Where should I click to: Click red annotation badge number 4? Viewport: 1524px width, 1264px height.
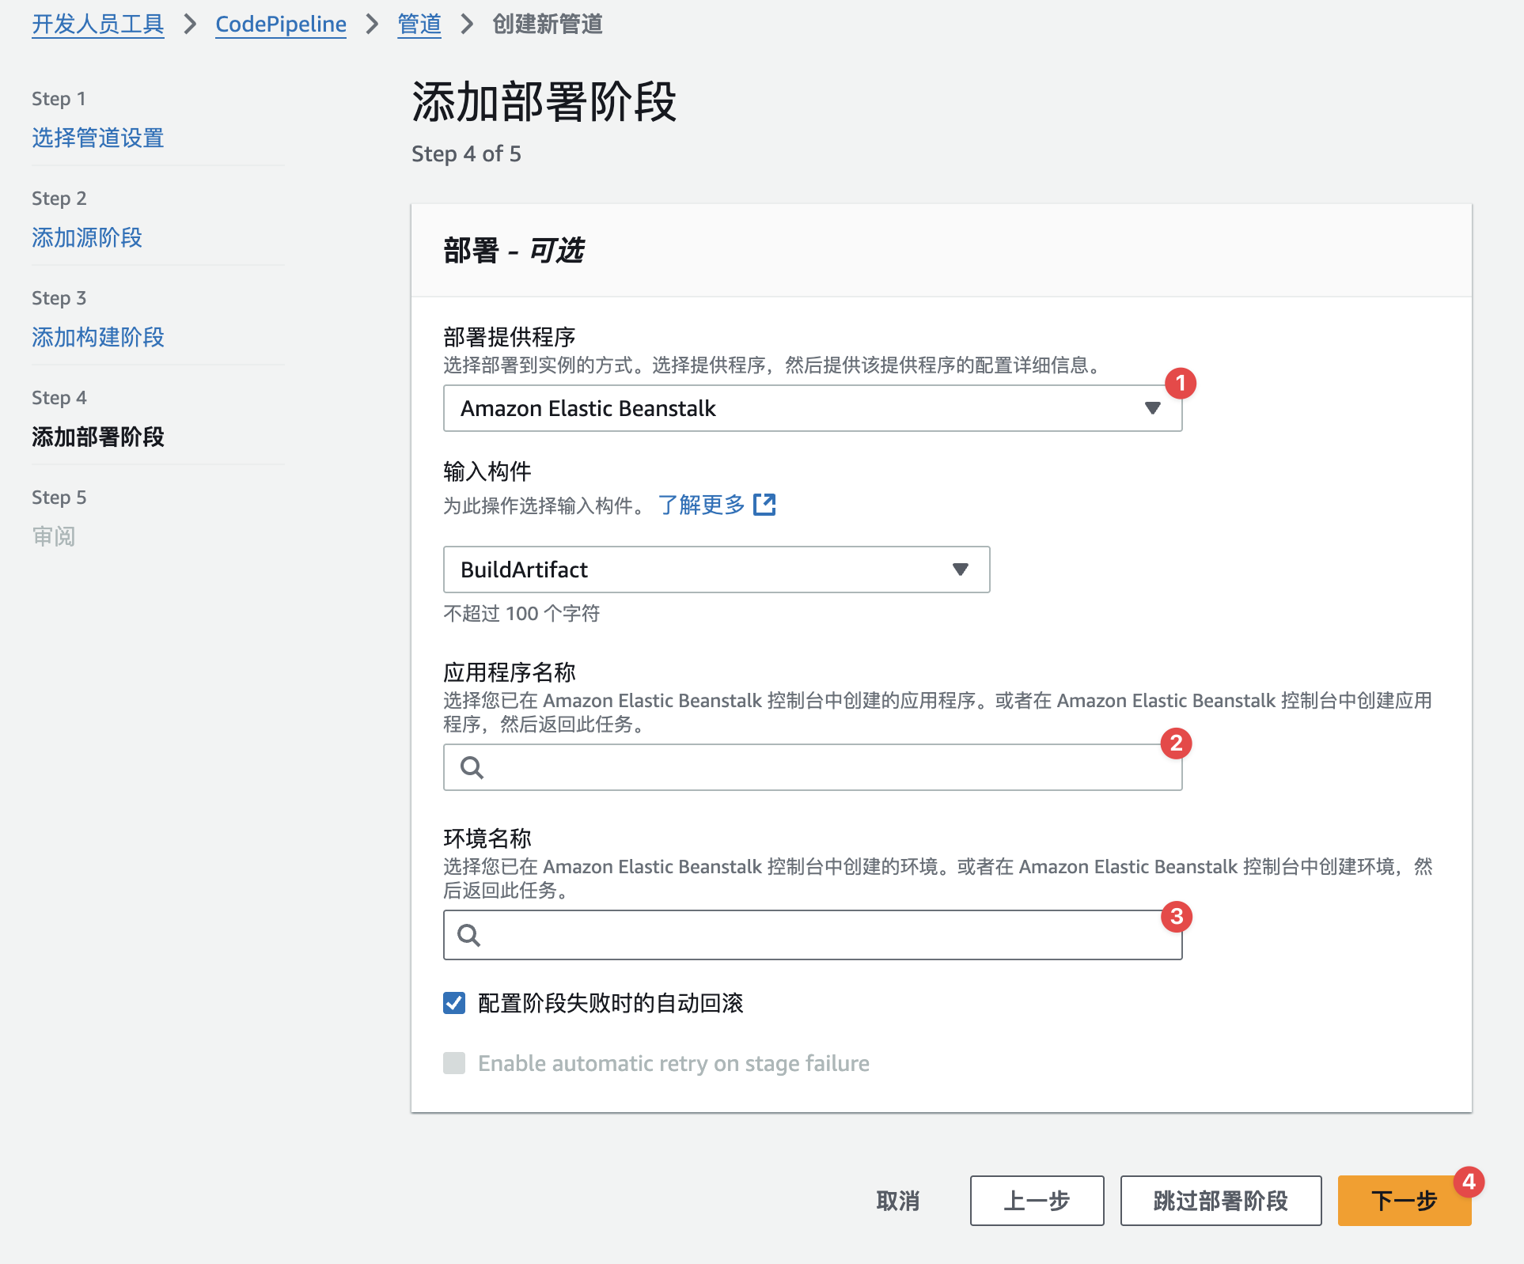(x=1469, y=1183)
